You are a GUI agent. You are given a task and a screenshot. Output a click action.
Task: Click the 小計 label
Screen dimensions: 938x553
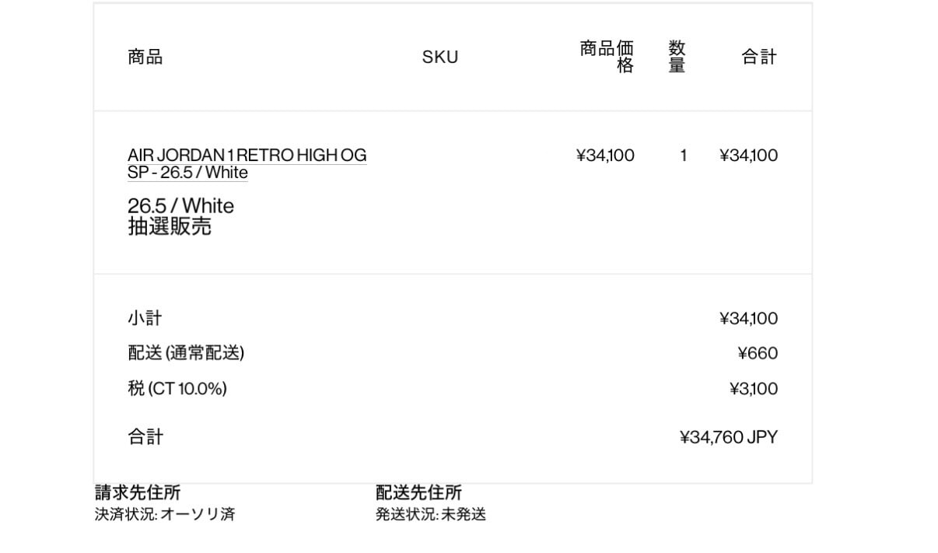click(x=145, y=318)
